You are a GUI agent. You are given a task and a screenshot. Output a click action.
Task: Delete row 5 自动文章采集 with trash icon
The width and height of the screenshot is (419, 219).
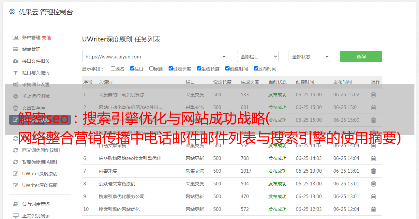coord(373,146)
